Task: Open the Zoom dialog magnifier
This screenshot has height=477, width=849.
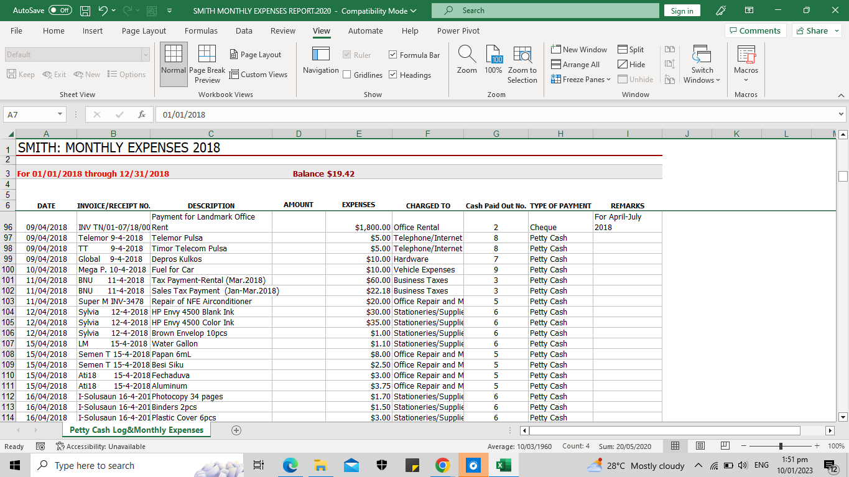Action: coord(467,60)
